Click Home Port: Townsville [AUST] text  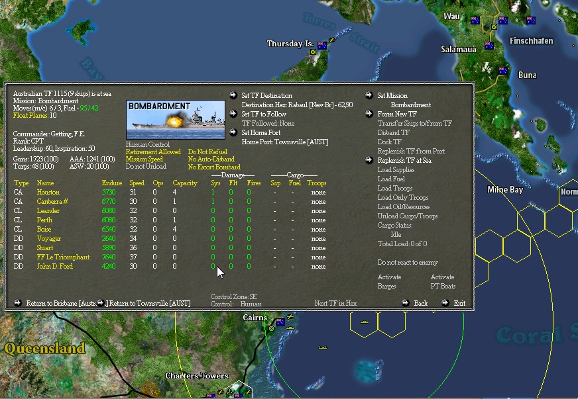click(285, 142)
